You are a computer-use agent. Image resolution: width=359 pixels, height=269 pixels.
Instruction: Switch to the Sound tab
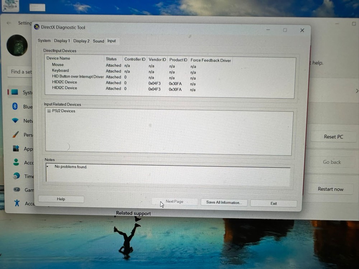[98, 41]
